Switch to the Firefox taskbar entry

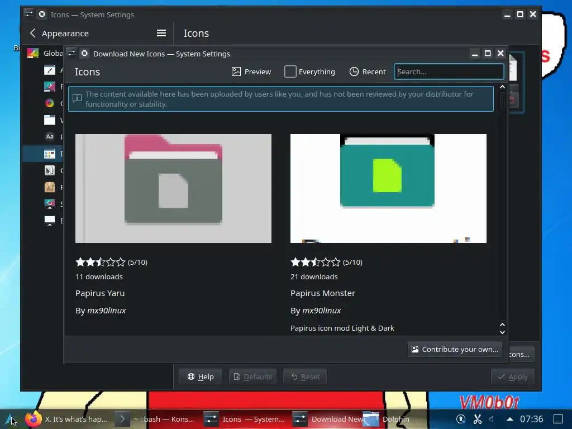(x=66, y=419)
